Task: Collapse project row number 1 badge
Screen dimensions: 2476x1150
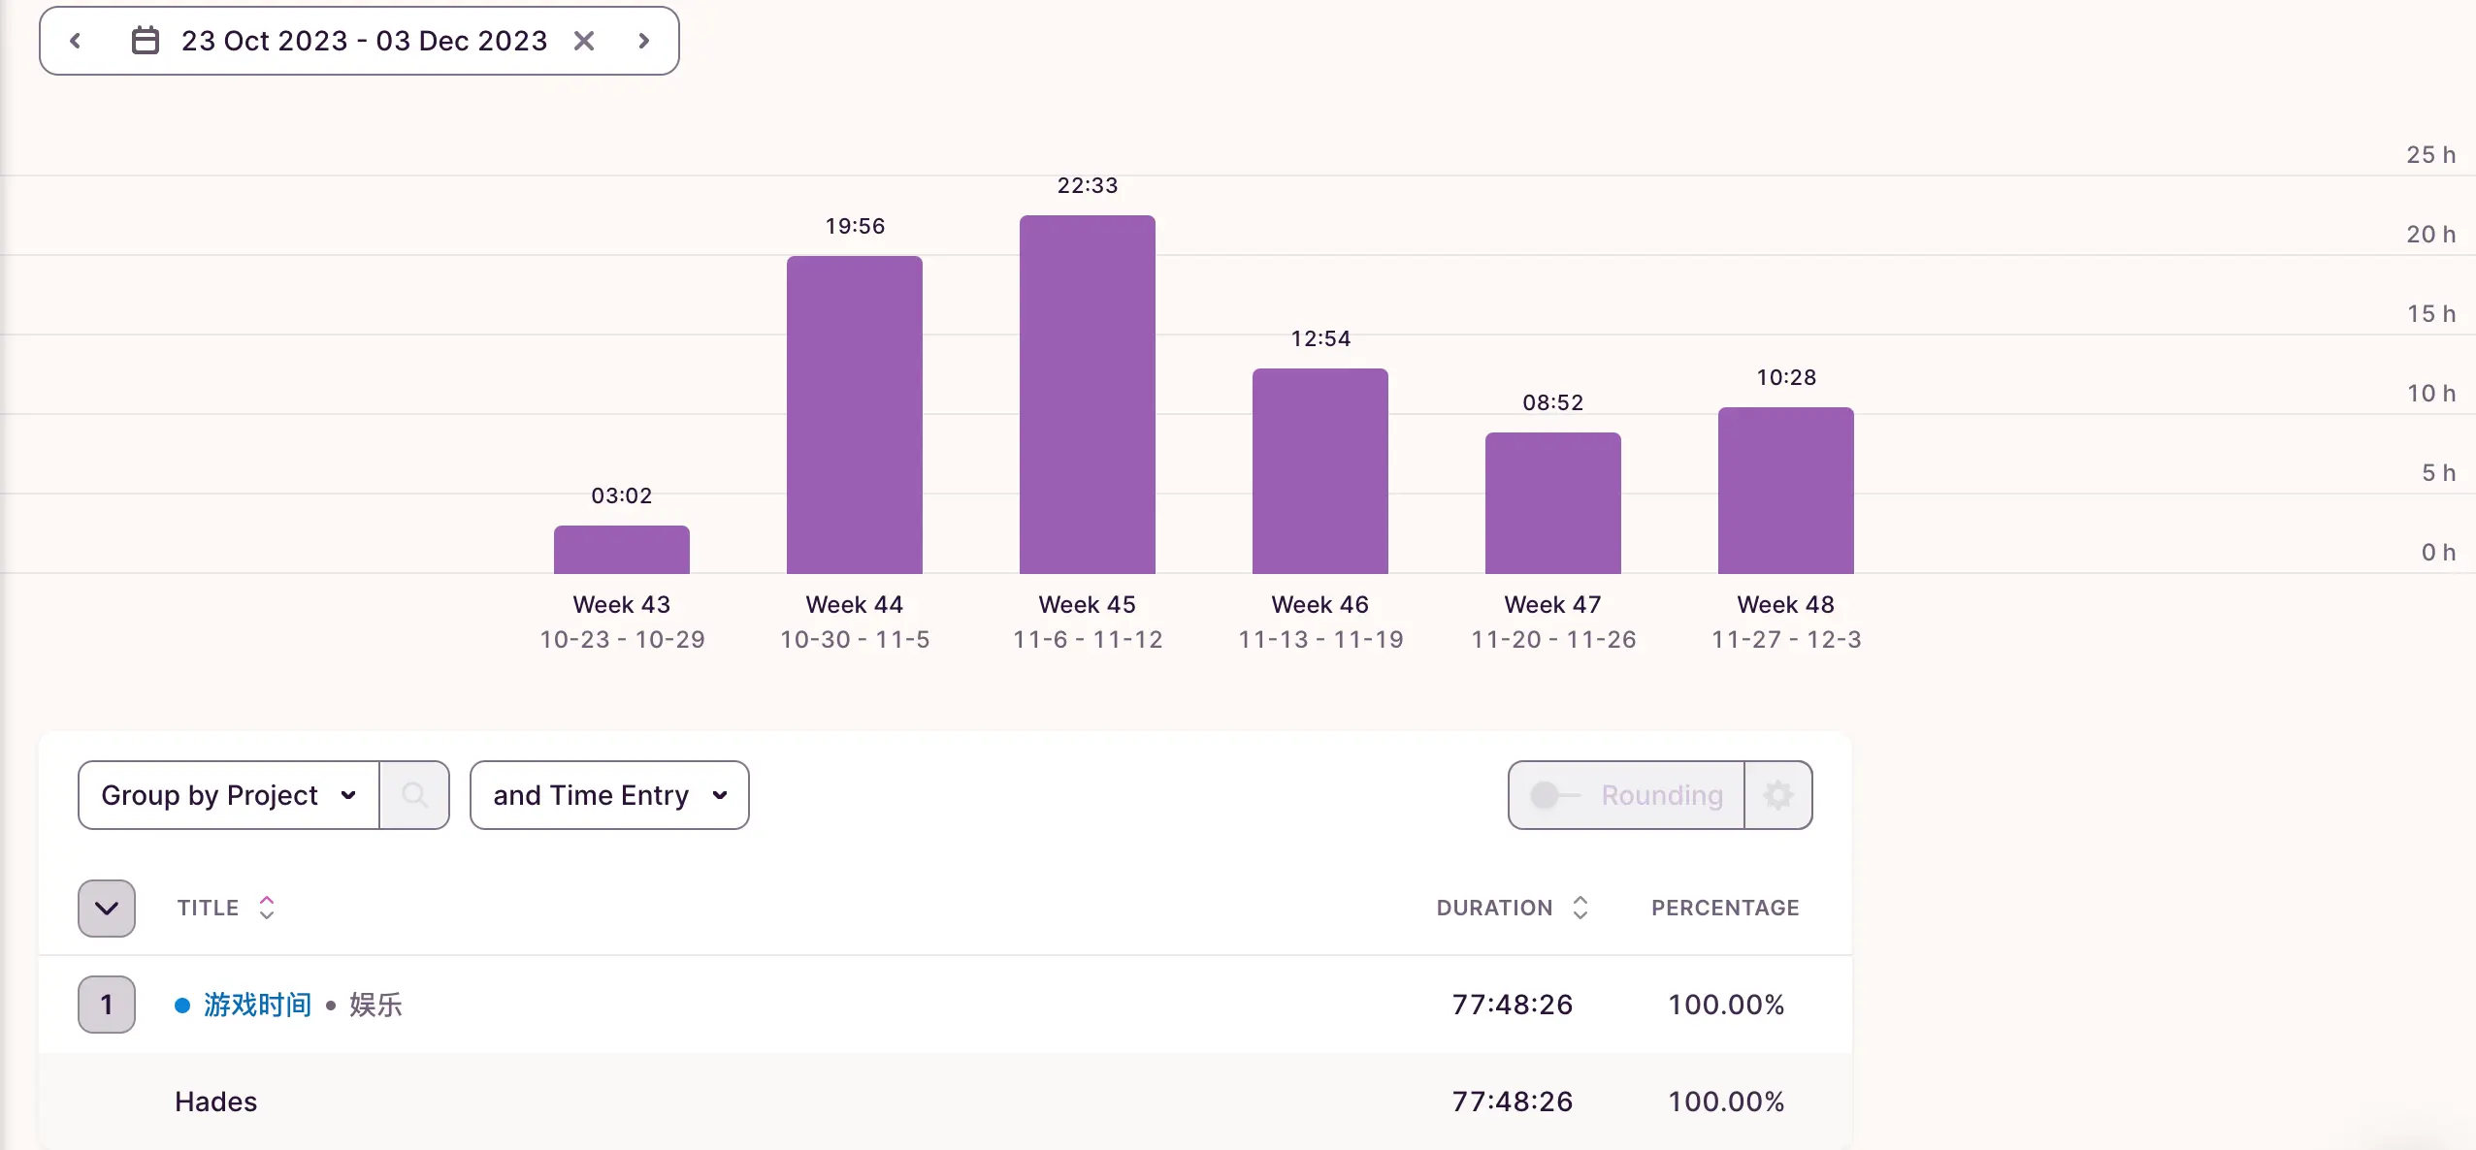Action: (107, 1005)
